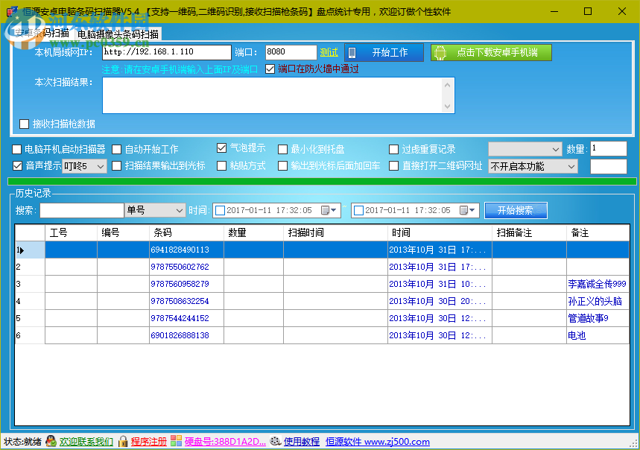
Task: Toggle 端口在防火墙中通过 checkbox
Action: pos(270,69)
